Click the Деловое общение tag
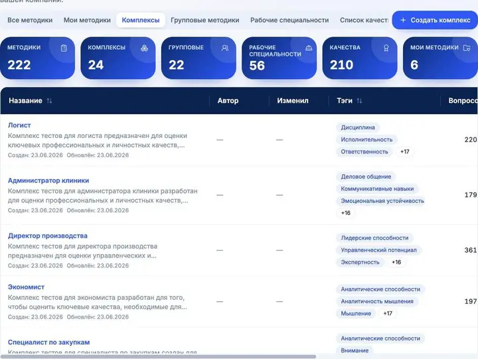The image size is (478, 359). click(x=366, y=177)
